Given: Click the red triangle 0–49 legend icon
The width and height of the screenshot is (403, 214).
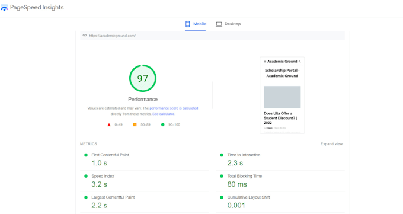Looking at the screenshot, I should (109, 124).
